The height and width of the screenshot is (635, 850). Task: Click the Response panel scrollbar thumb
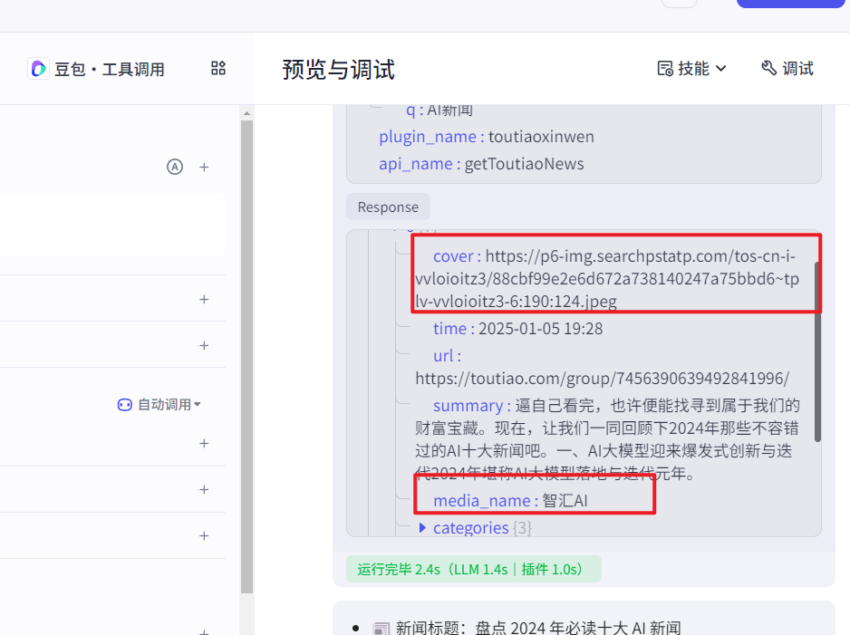(x=817, y=351)
